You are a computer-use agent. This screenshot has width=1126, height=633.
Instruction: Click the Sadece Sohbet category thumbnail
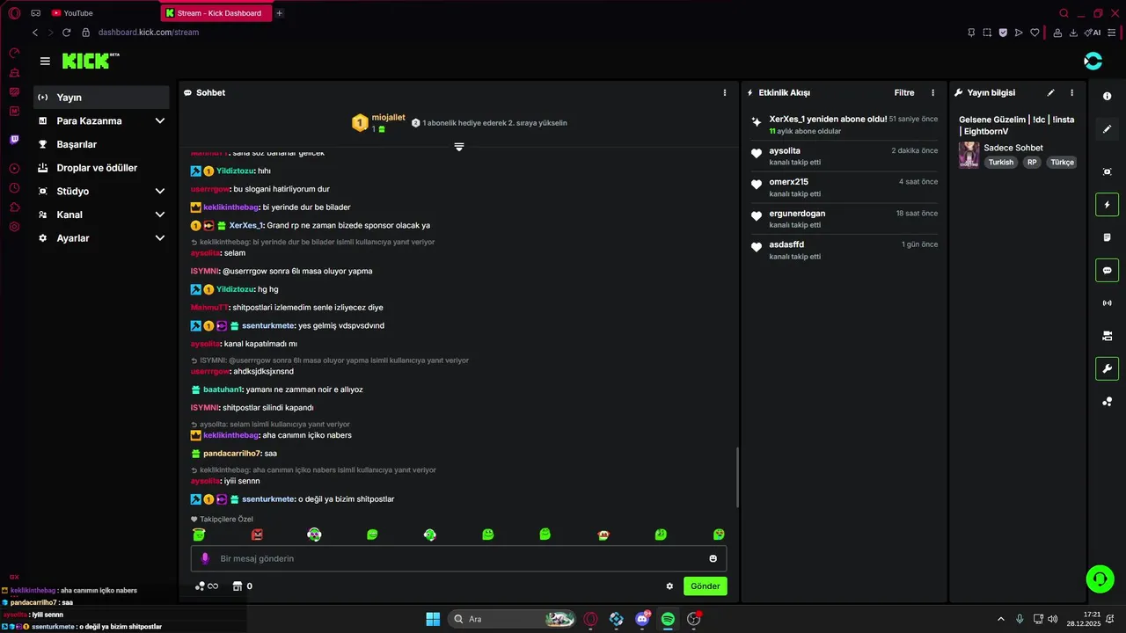(969, 155)
